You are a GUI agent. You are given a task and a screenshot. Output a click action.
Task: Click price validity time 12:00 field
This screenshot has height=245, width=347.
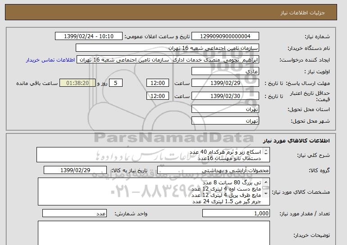coord(158,96)
